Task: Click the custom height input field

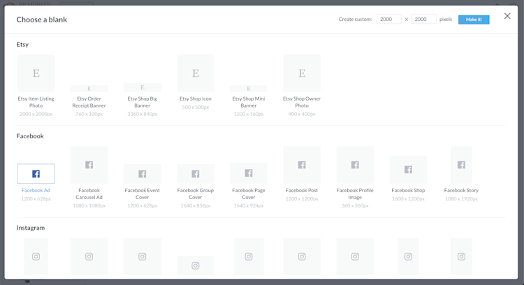Action: [x=423, y=20]
